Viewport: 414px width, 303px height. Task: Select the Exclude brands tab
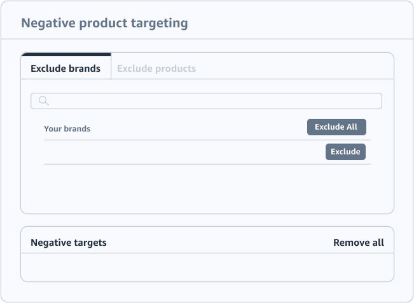click(x=66, y=69)
